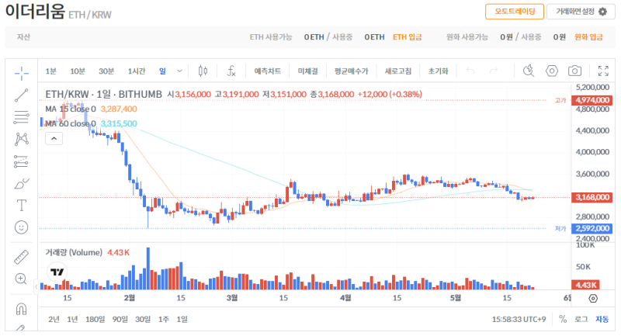This screenshot has width=621, height=336.
Task: Open the indicators fx menu
Action: click(x=231, y=71)
